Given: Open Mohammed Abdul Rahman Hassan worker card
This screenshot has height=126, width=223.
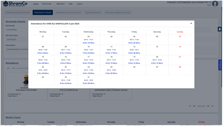Looking at the screenshot, I should coord(111,90).
